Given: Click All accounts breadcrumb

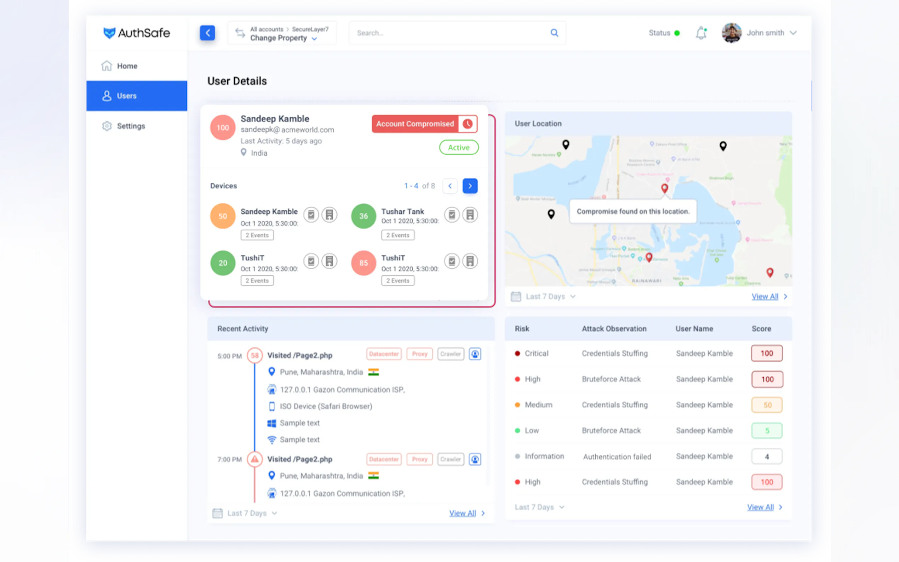Looking at the screenshot, I should (x=267, y=29).
